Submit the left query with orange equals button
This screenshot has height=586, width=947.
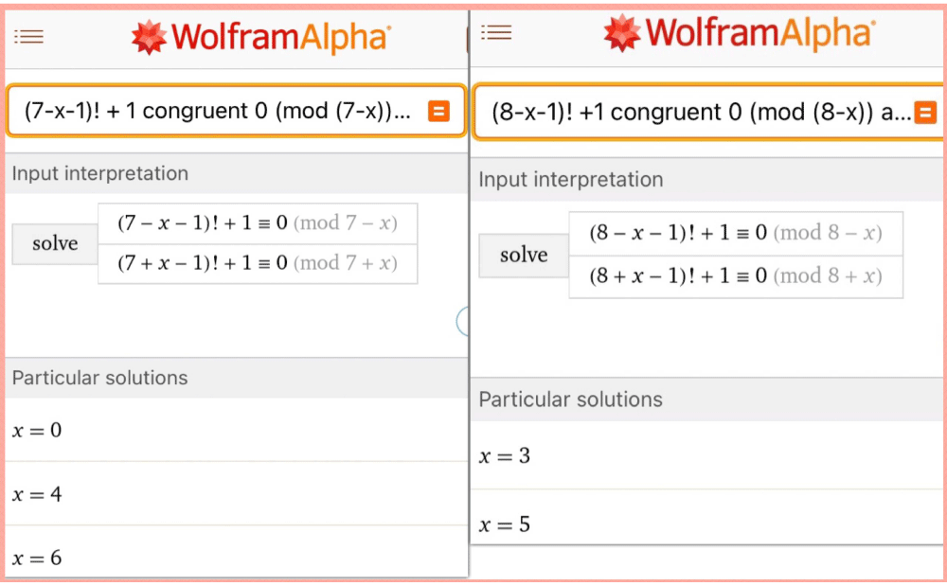click(438, 111)
